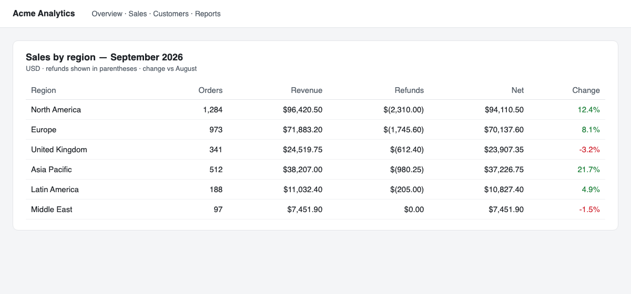The image size is (631, 294).
Task: Click the Change column header
Action: coord(586,90)
